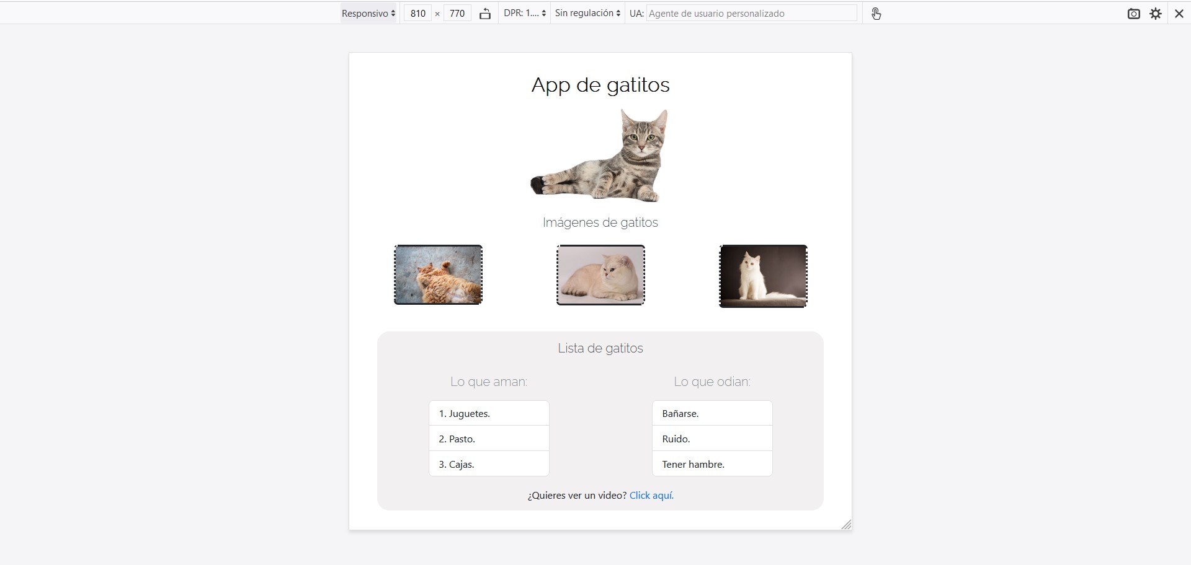Click the large tabby cat image
The image size is (1191, 565).
click(600, 156)
